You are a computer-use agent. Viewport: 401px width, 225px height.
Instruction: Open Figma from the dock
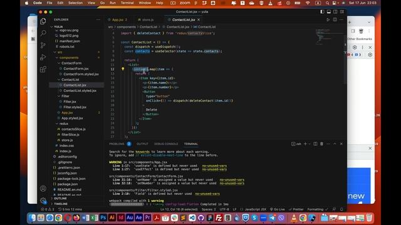point(210,217)
